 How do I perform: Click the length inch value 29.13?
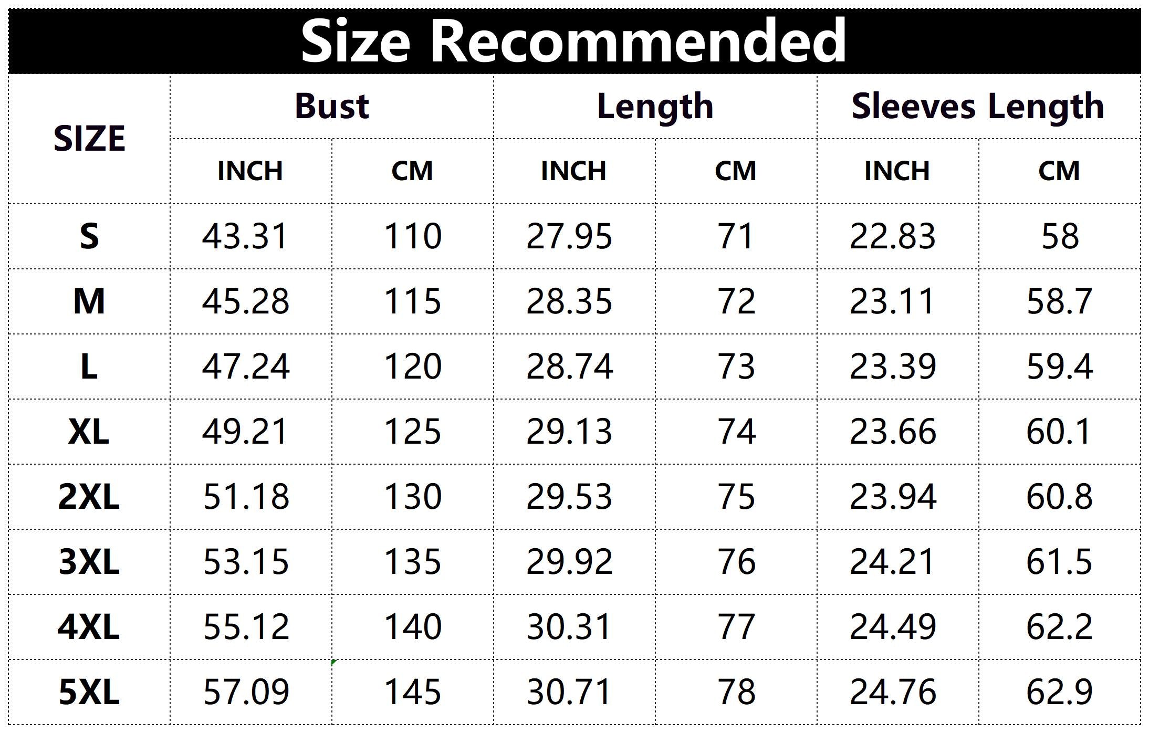point(569,432)
